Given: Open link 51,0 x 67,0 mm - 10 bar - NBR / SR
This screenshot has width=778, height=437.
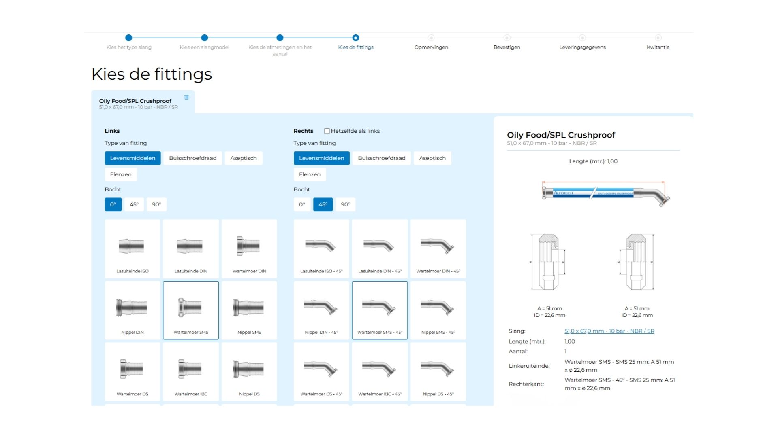Looking at the screenshot, I should coord(609,331).
